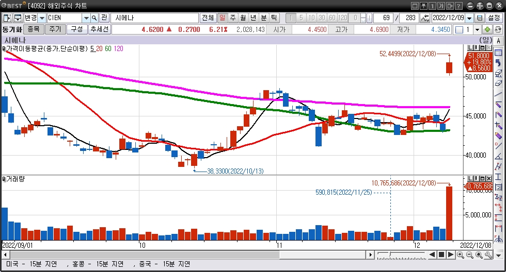Select the trend line drawing tool
The height and width of the screenshot is (272, 506).
[x=499, y=94]
